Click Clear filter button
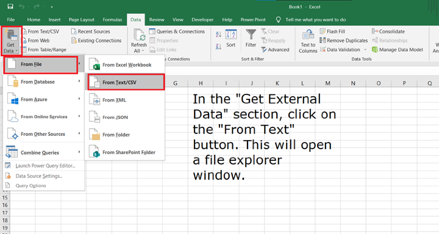Image resolution: width=439 pixels, height=234 pixels. point(270,31)
